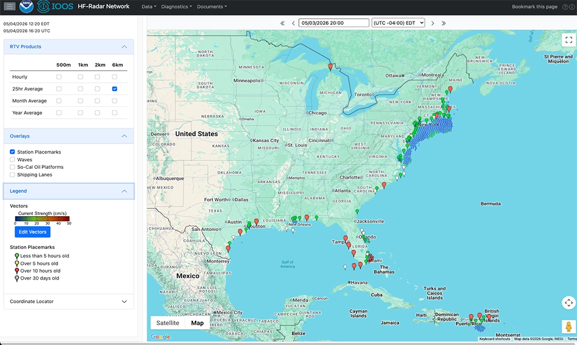The width and height of the screenshot is (577, 345).
Task: Collapse the Legend panel
Action: click(69, 191)
